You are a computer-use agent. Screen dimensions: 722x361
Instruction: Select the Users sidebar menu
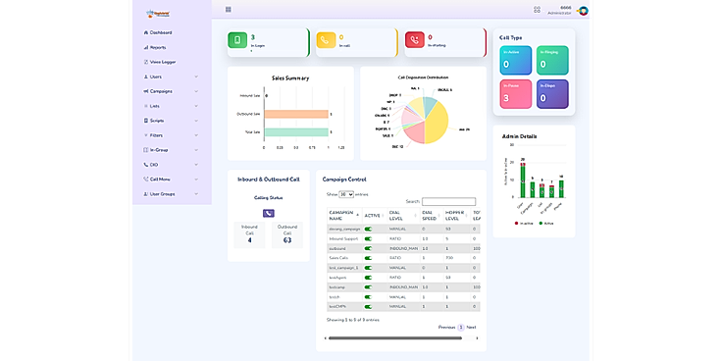[x=156, y=77]
